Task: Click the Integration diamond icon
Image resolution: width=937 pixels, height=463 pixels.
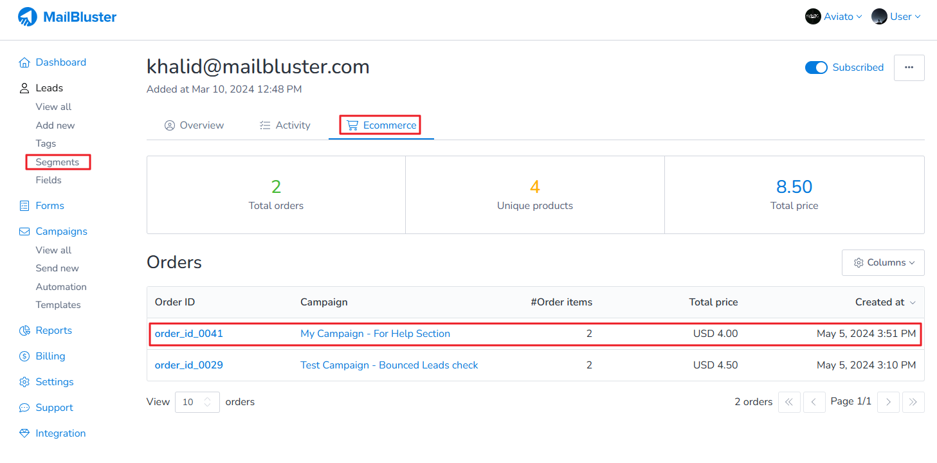Action: pyautogui.click(x=24, y=433)
